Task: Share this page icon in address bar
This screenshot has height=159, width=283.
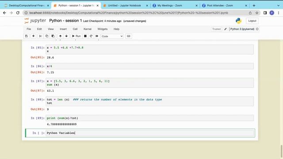Action: coord(250,13)
